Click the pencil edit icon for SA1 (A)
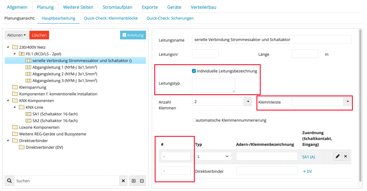Screen dimensions: 367x191 [338, 156]
